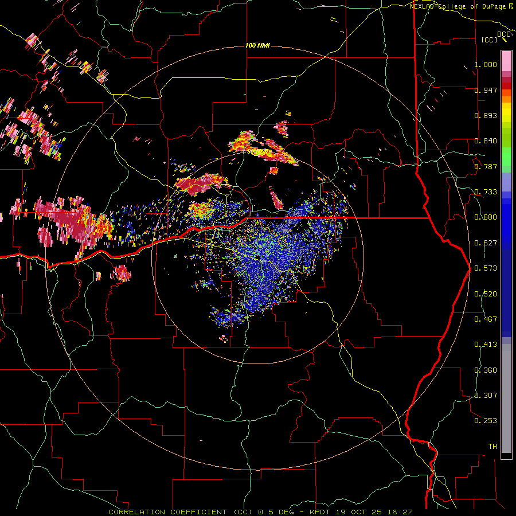Click the TH threshold label on scale
This screenshot has height=516, width=516.
click(492, 447)
